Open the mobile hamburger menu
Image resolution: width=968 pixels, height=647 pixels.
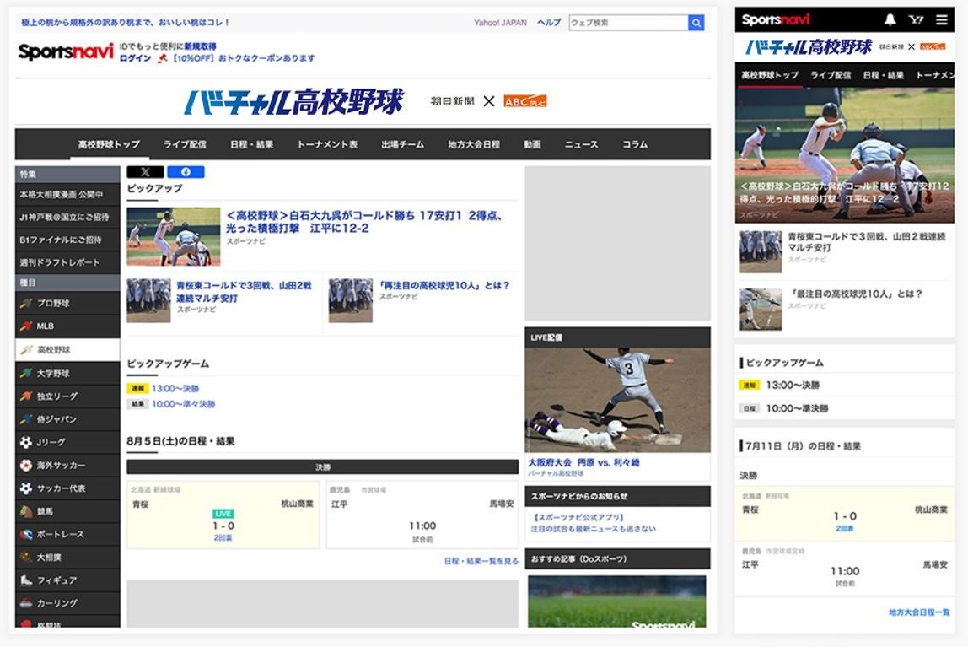(941, 19)
